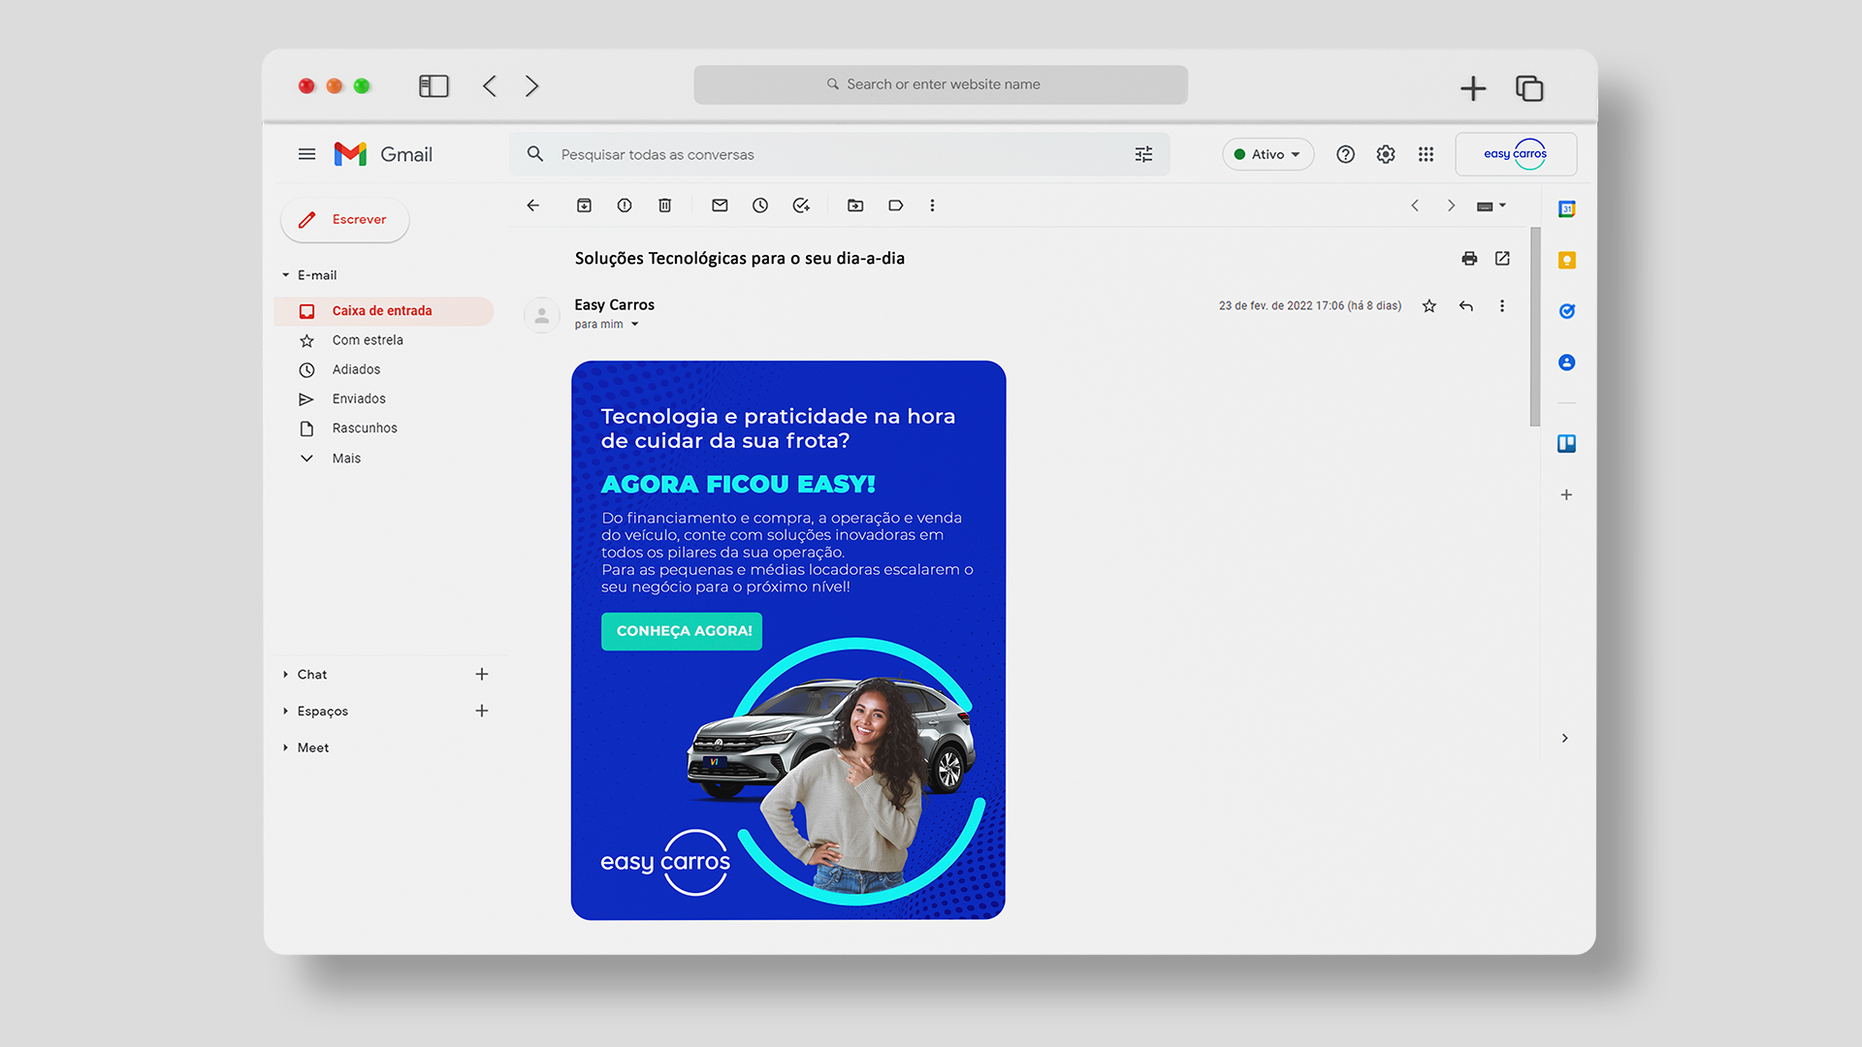Screen dimensions: 1862x1047
Task: Delete the email with trash icon
Action: click(665, 206)
